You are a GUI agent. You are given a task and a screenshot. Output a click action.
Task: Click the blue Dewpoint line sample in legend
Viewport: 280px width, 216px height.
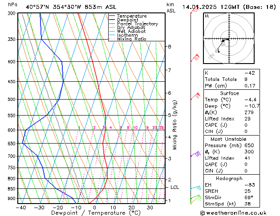coord(112,20)
